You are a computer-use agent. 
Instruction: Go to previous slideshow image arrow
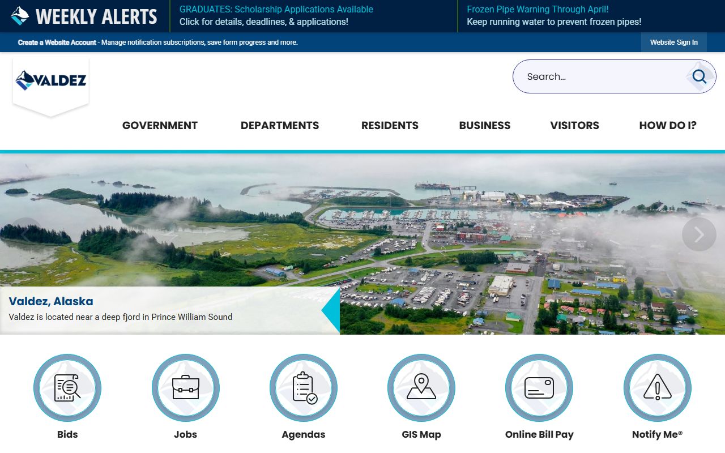26,234
